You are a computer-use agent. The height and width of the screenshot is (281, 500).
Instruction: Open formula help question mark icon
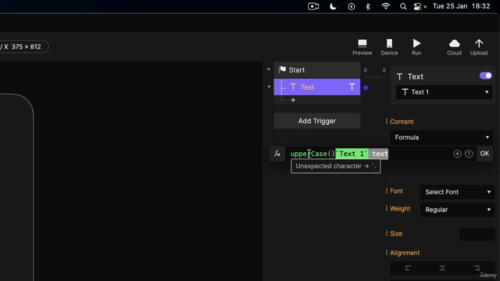(x=469, y=154)
